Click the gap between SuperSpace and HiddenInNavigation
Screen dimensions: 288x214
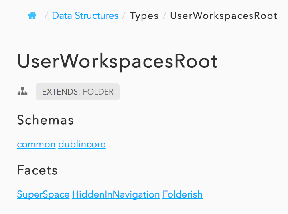(x=71, y=194)
